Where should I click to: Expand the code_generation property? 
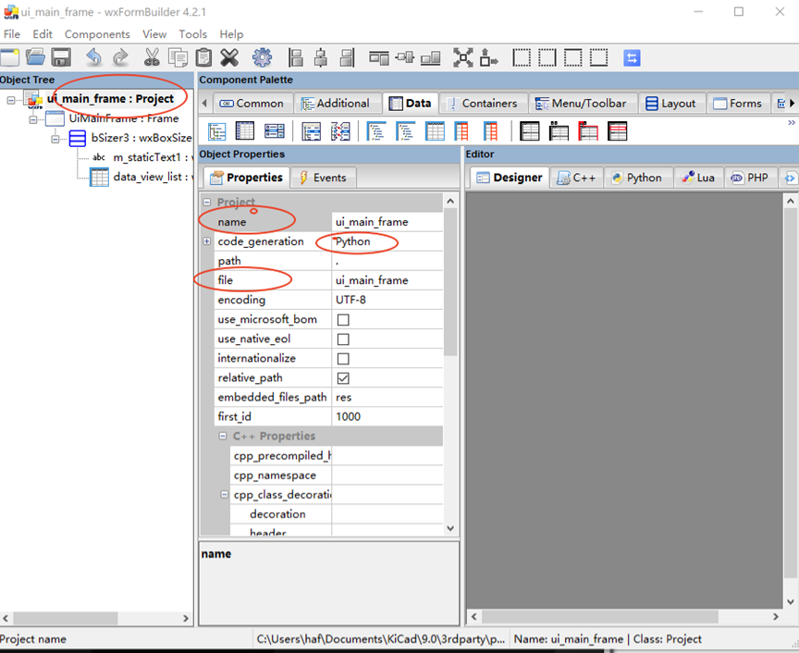click(207, 241)
